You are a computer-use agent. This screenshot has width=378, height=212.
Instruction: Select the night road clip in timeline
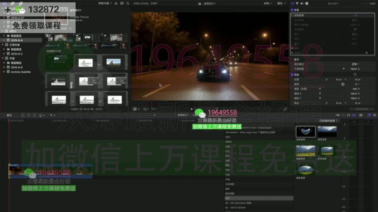(x=51, y=171)
